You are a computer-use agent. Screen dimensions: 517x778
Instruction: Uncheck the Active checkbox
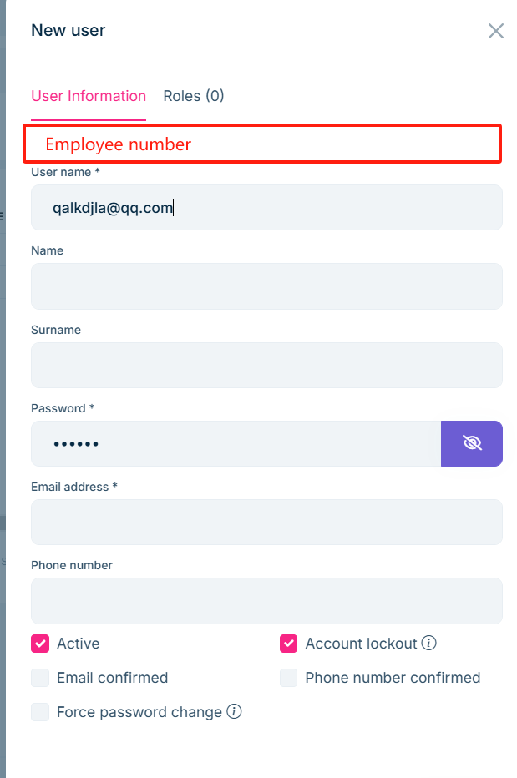(40, 644)
